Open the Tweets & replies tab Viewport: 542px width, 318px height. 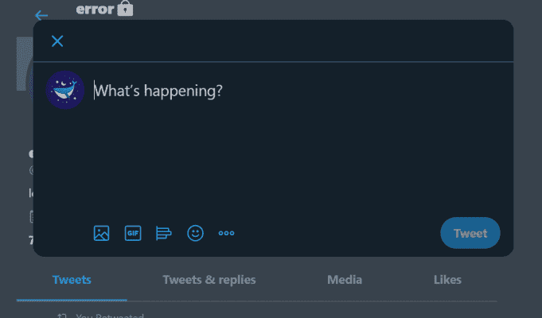[209, 280]
